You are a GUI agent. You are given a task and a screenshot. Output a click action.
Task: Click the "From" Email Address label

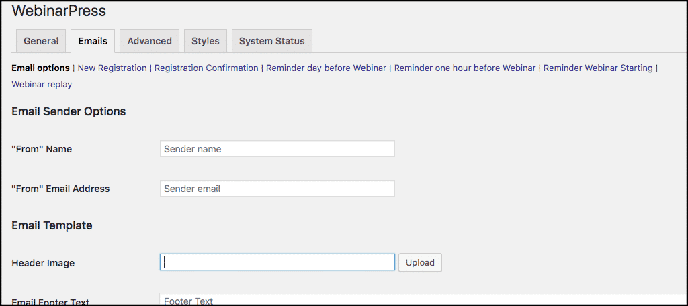tap(60, 189)
